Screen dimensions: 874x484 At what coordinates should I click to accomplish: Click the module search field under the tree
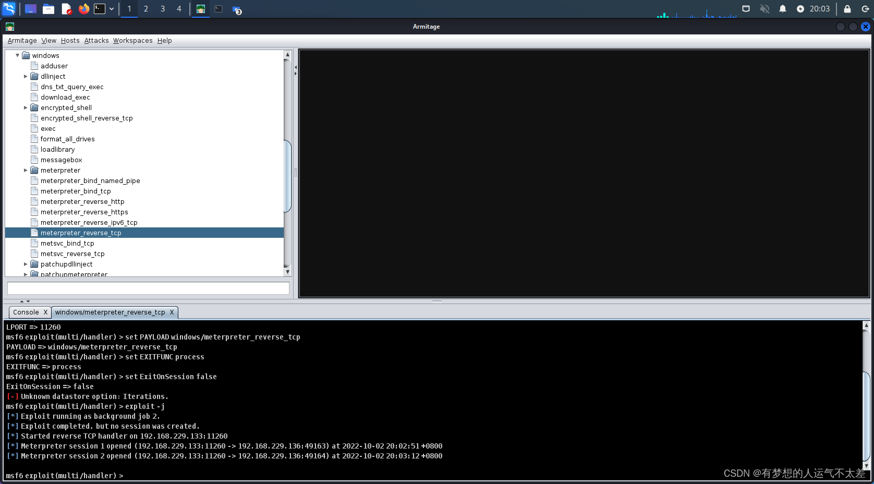tap(148, 288)
